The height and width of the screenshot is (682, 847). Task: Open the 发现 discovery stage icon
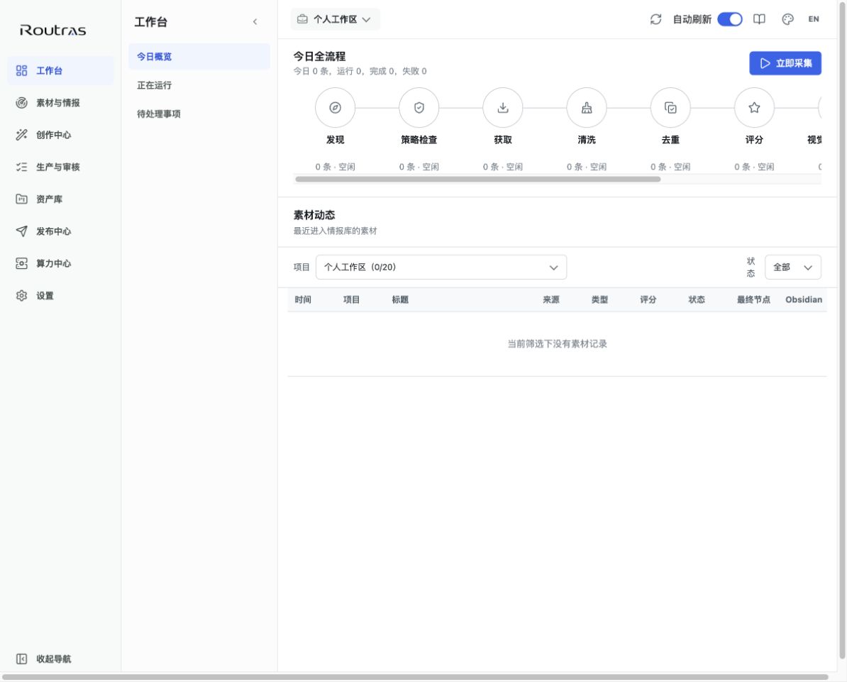point(335,108)
